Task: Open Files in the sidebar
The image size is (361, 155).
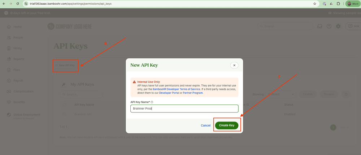Action: [x=17, y=70]
